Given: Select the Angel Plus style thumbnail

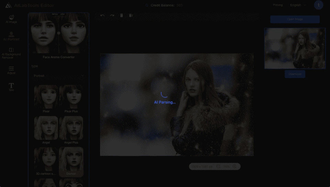Looking at the screenshot, I should tap(71, 128).
